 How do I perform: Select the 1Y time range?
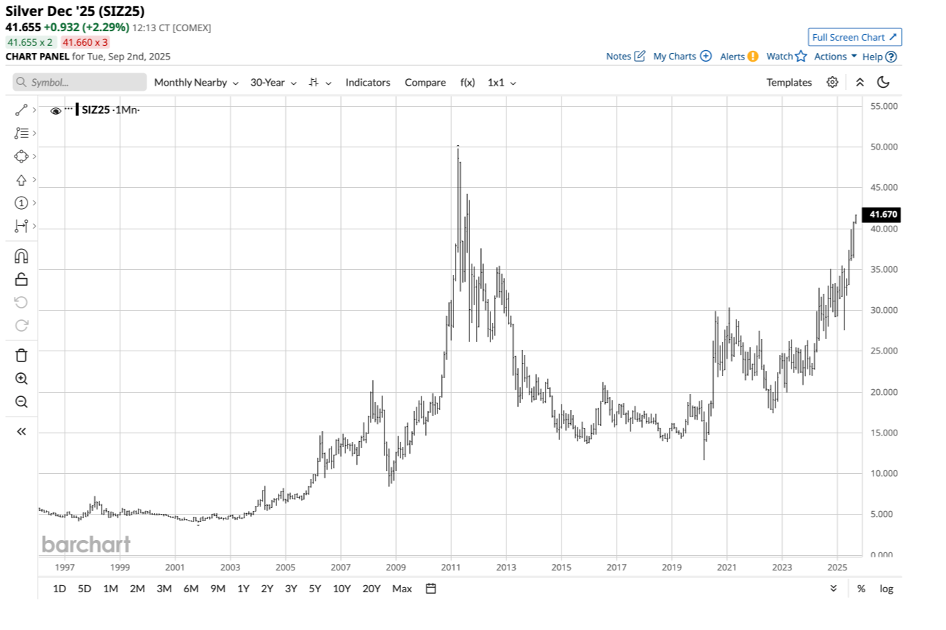point(243,589)
